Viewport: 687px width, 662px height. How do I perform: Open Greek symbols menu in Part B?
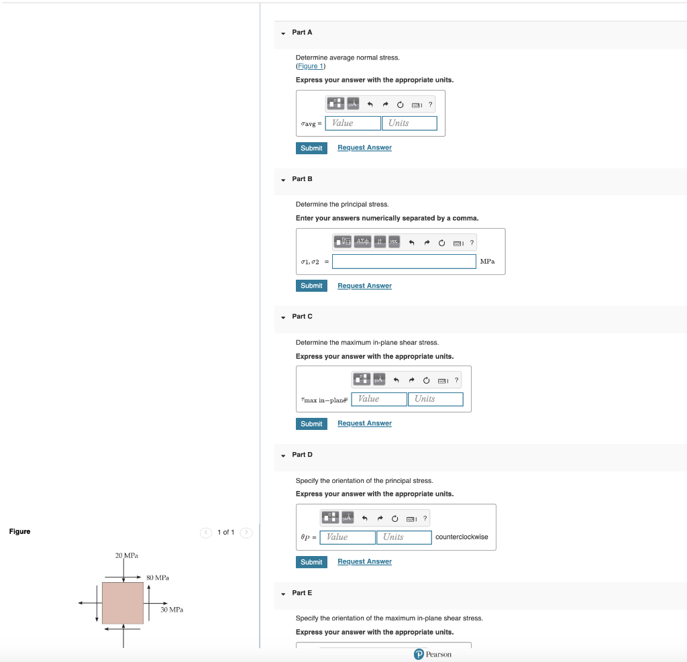(362, 242)
